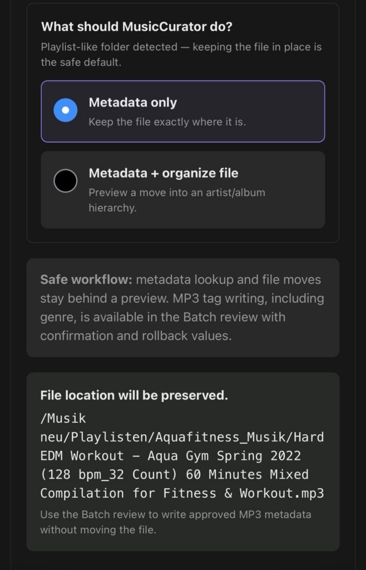Click the 'What should MusicCurator do?' heading
366x570 pixels.
tap(136, 27)
